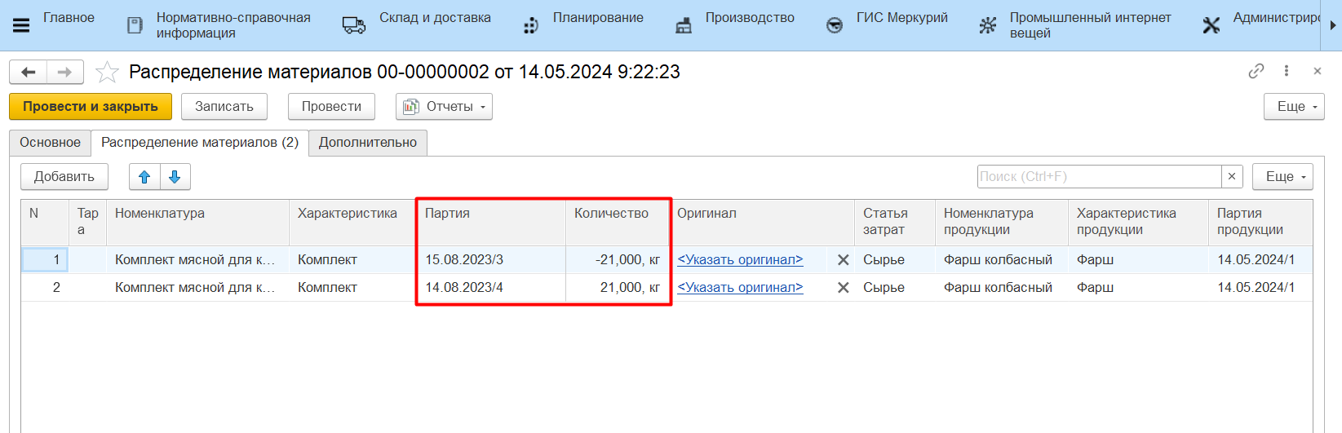
Task: Move row down with blue arrow
Action: [x=175, y=177]
